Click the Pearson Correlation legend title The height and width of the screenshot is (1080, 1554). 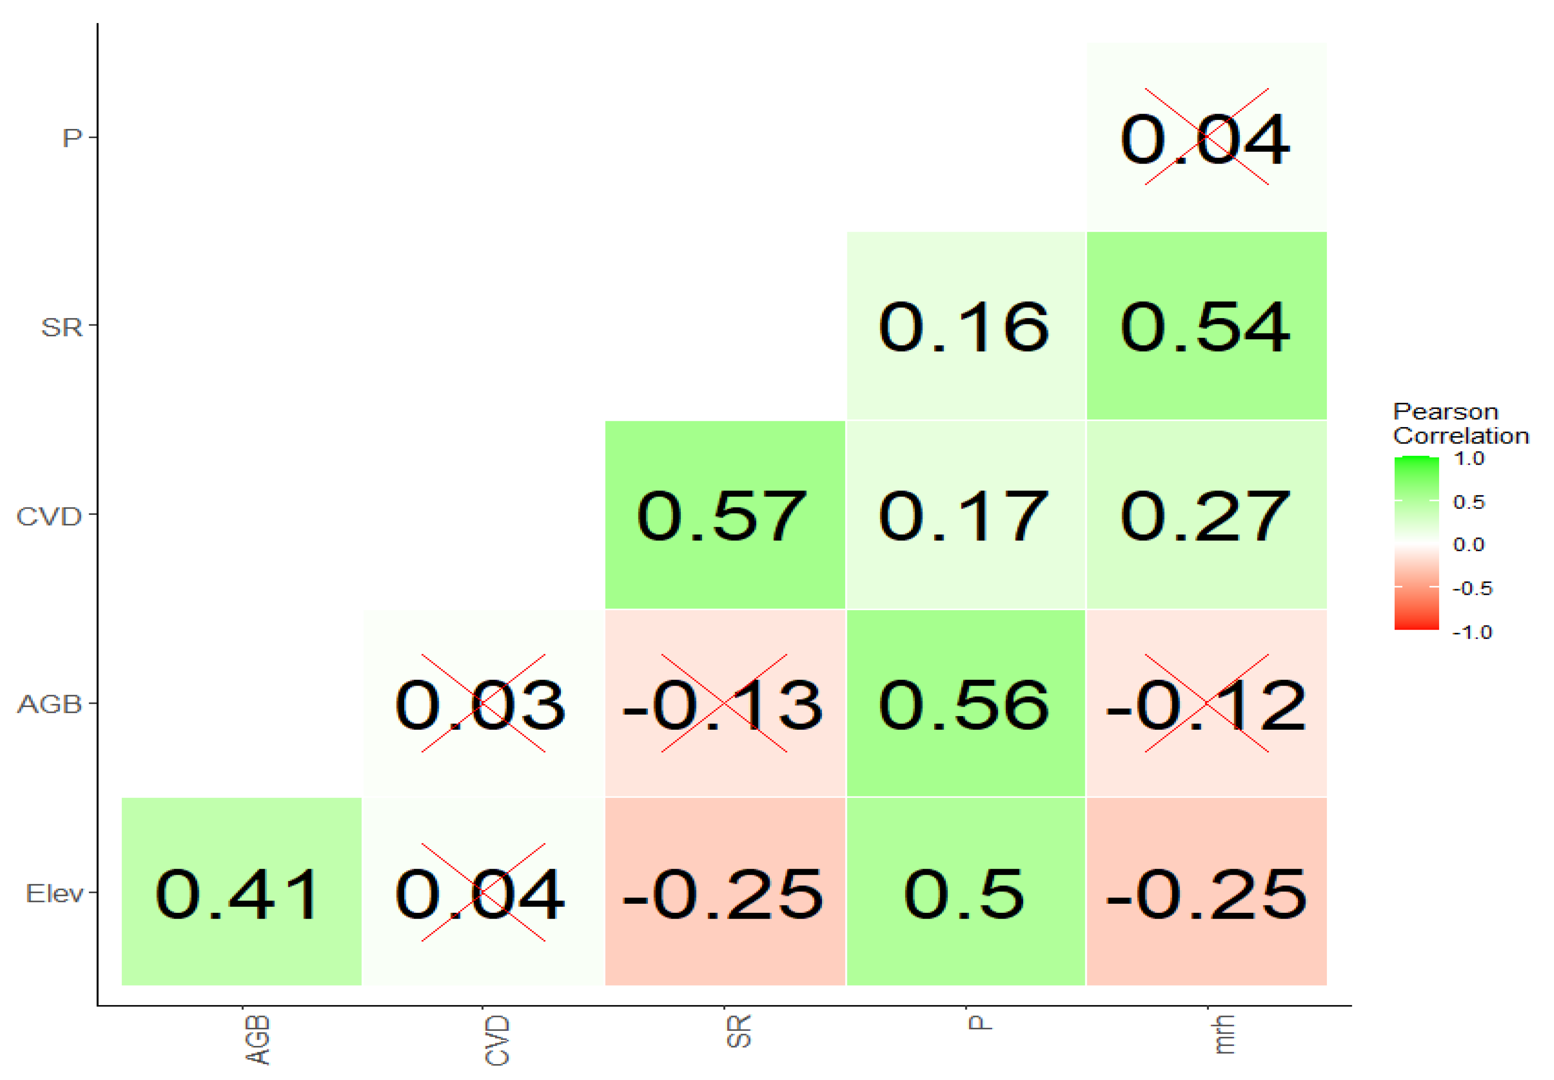pos(1460,423)
